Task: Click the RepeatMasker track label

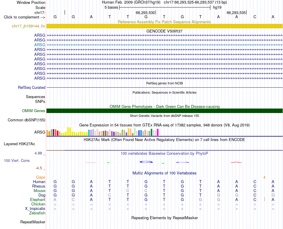Action: pos(33,222)
